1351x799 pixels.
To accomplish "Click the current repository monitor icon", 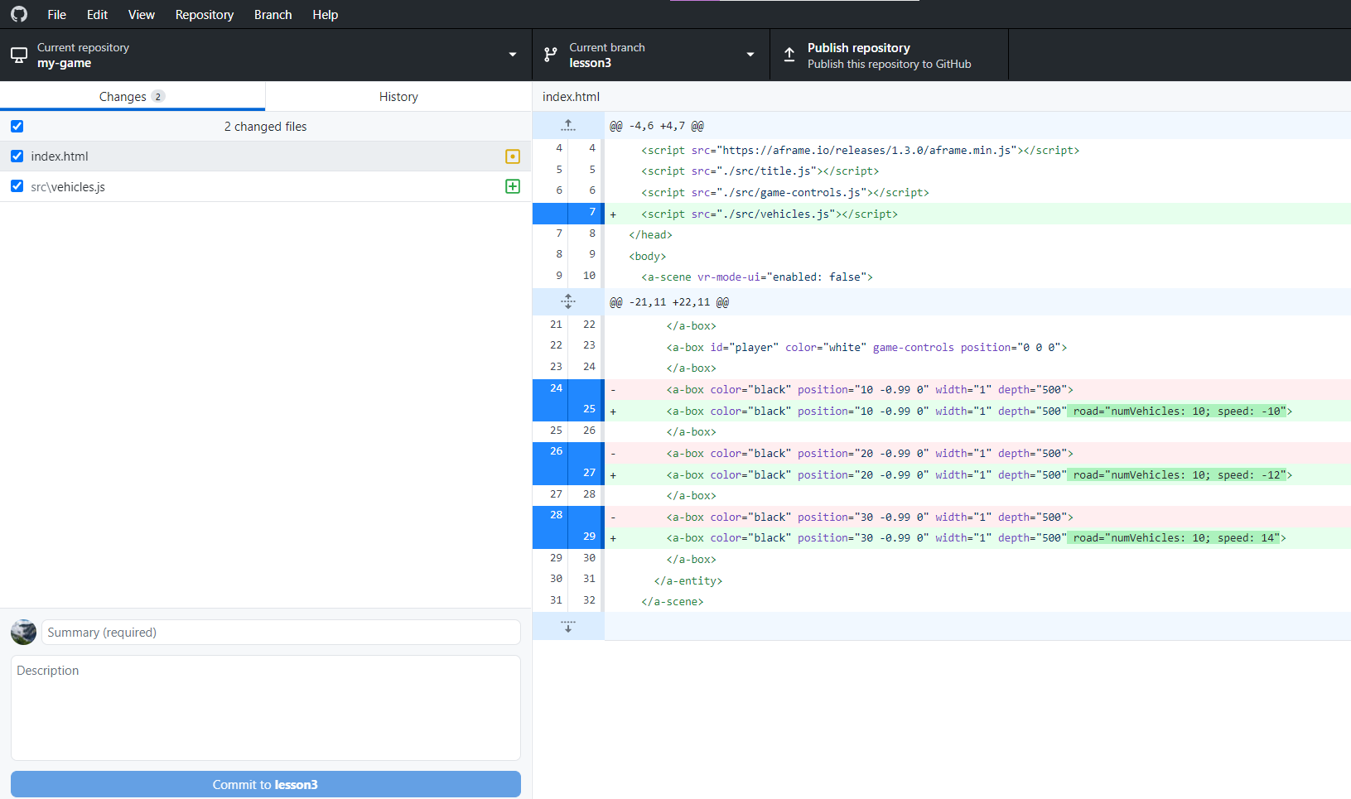I will pos(19,55).
